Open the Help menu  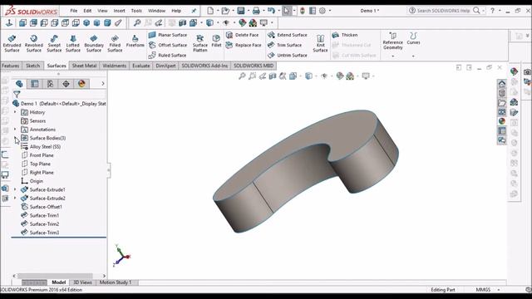[176, 11]
